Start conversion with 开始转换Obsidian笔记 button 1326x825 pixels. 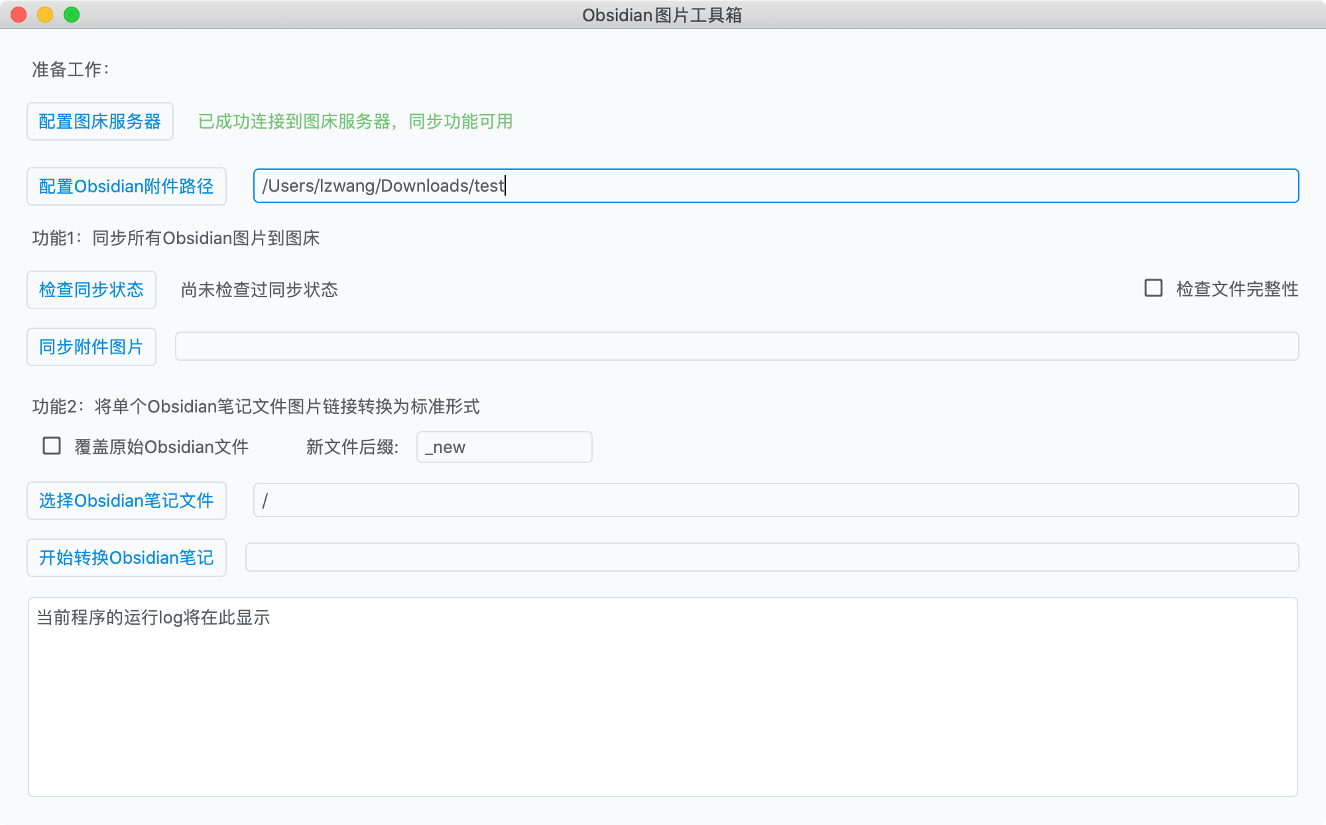pos(126,558)
